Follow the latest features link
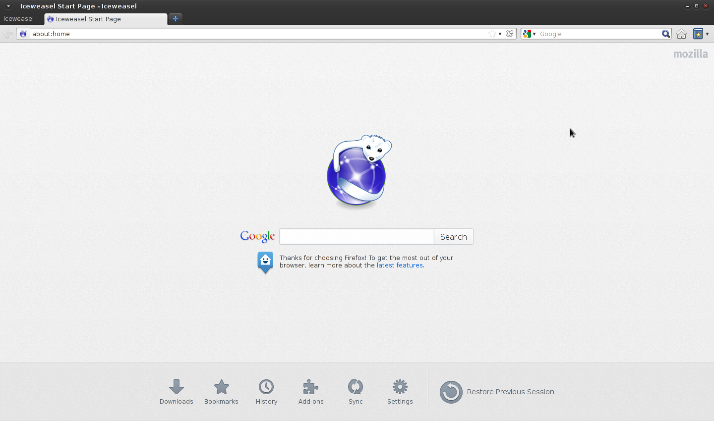The image size is (714, 421). [400, 265]
